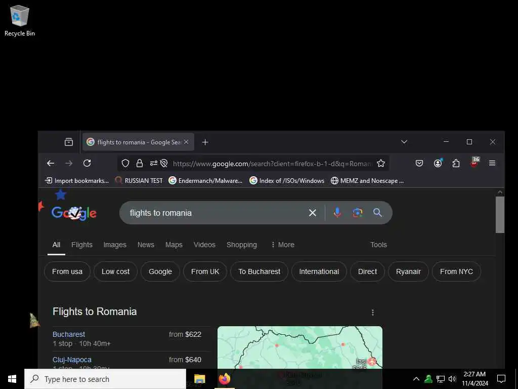The width and height of the screenshot is (518, 389).
Task: Select the Direct filter chip
Action: [367, 271]
